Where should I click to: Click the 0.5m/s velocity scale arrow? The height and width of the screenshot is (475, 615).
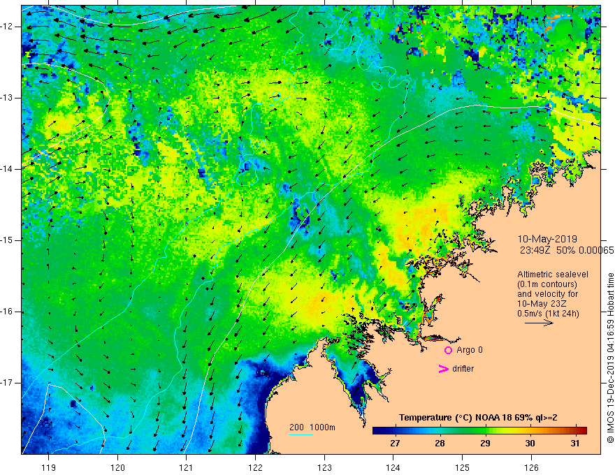point(539,323)
